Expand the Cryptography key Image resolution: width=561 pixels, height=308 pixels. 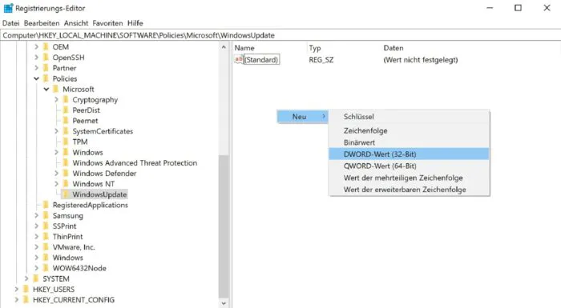point(57,100)
